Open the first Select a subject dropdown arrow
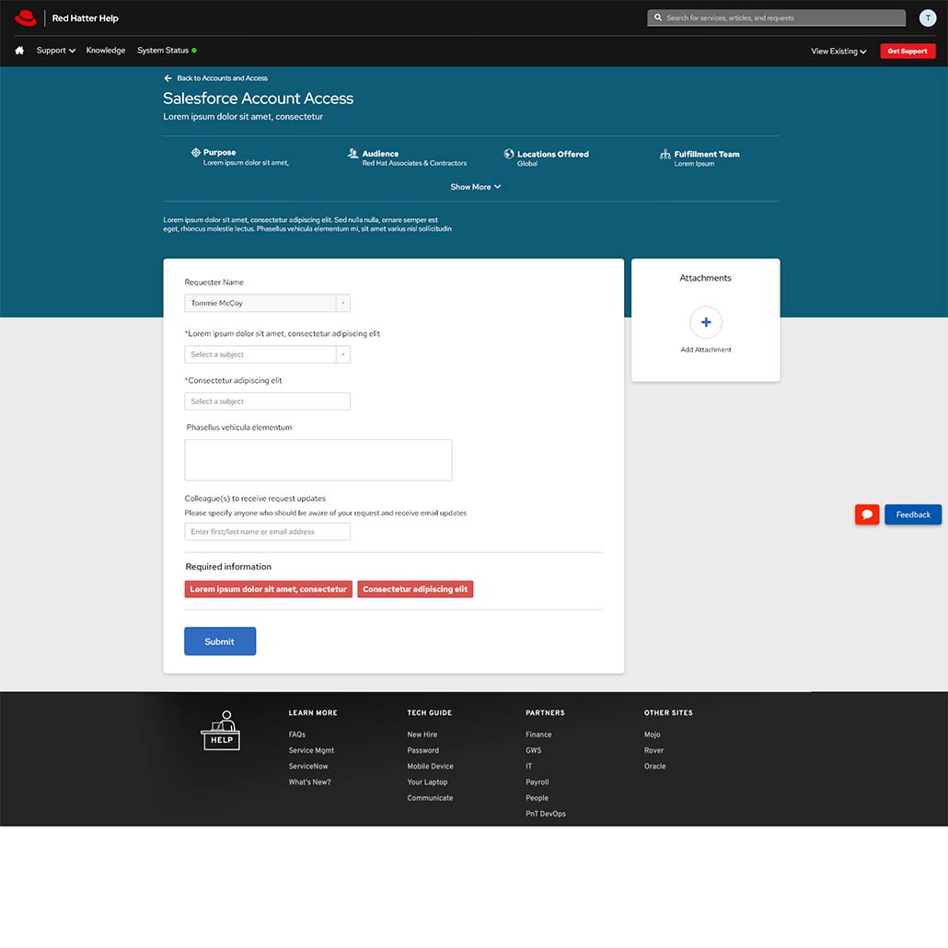The image size is (948, 948). pos(342,354)
